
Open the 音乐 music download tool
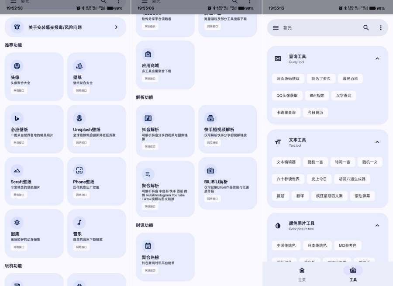[x=97, y=234]
